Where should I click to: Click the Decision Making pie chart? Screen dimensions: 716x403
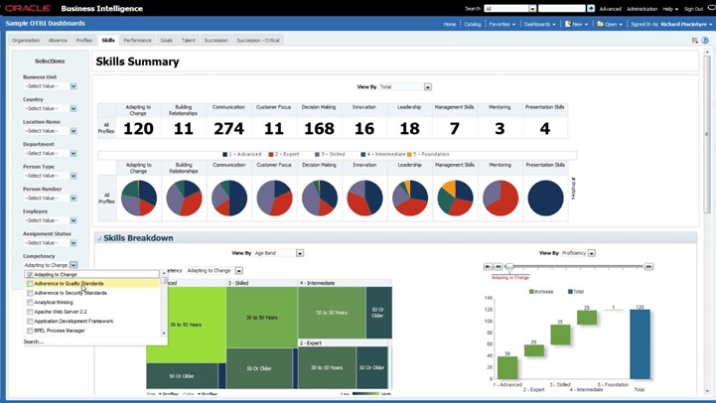point(320,199)
